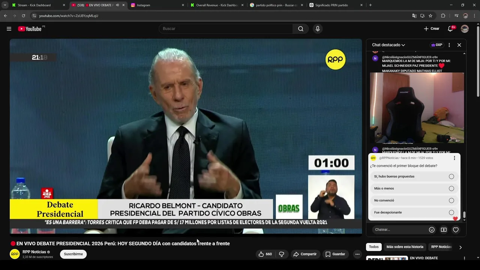Image resolution: width=480 pixels, height=270 pixels.
Task: Open RPP Noticias channel name link
Action: [34, 252]
